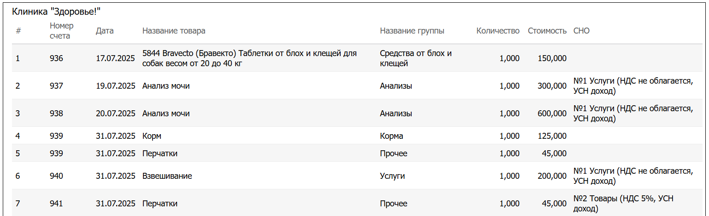The image size is (709, 216).
Task: Click invoice number 936
Action: [x=56, y=58]
